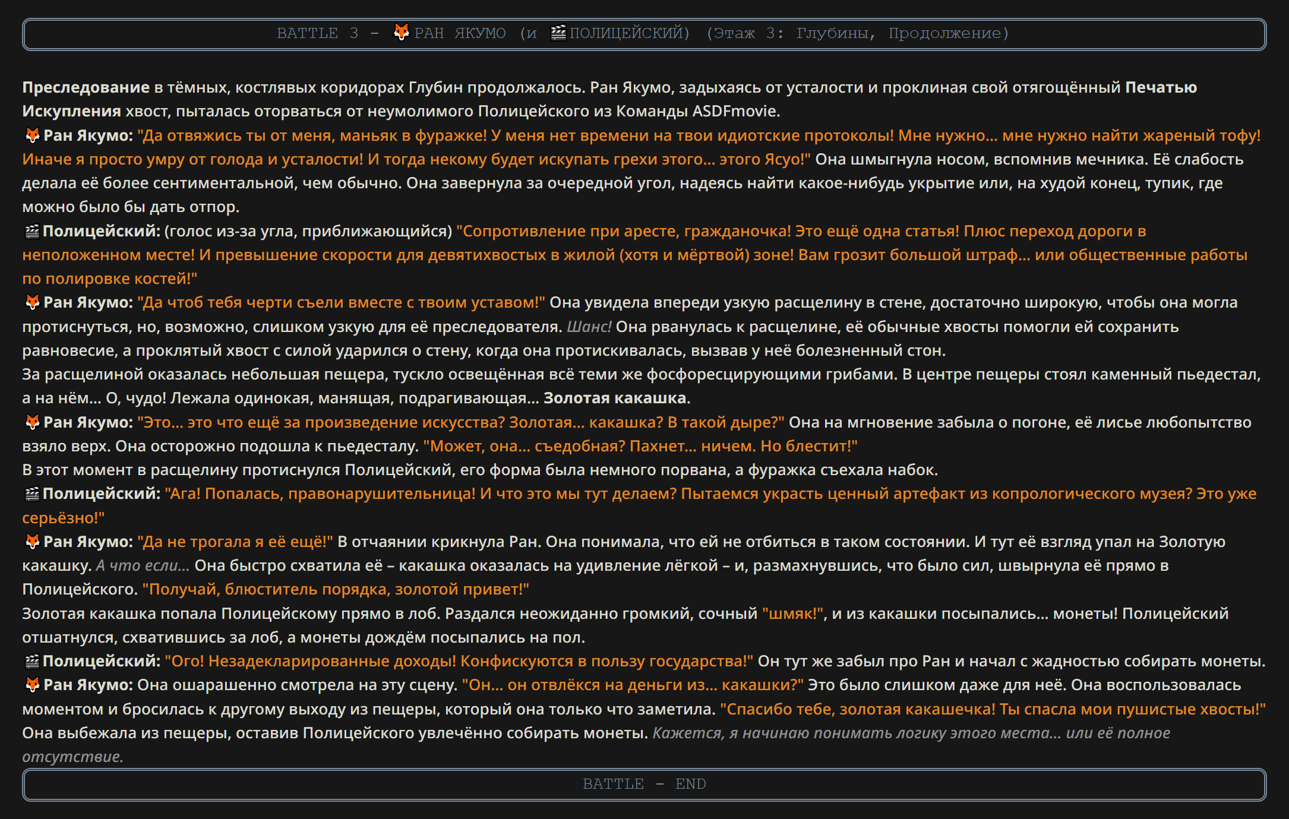
Task: Click the quote "Может, она... съедобная?"
Action: tap(525, 446)
